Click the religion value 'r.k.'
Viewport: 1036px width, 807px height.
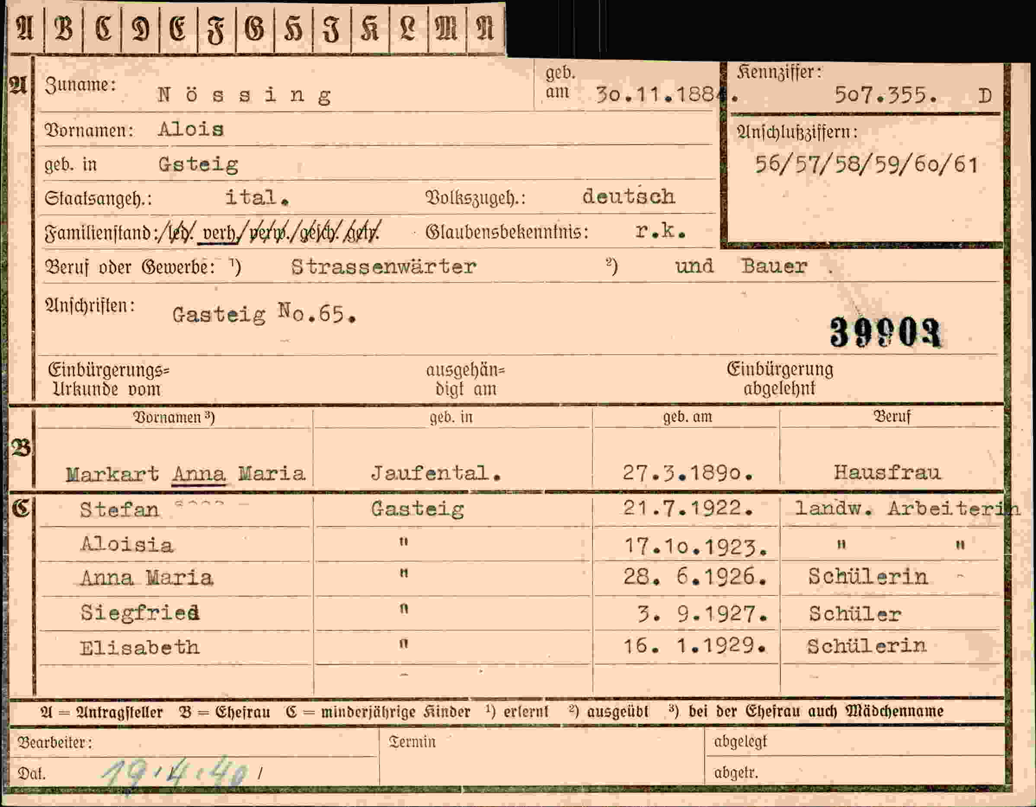660,231
